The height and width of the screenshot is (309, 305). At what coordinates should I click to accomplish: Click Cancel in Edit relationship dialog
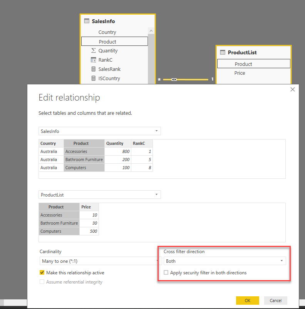pos(275,300)
